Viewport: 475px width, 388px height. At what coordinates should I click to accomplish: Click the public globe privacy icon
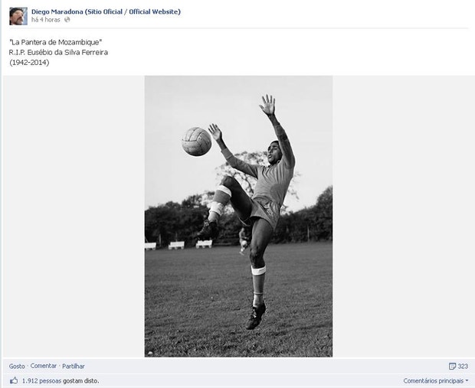click(x=67, y=20)
